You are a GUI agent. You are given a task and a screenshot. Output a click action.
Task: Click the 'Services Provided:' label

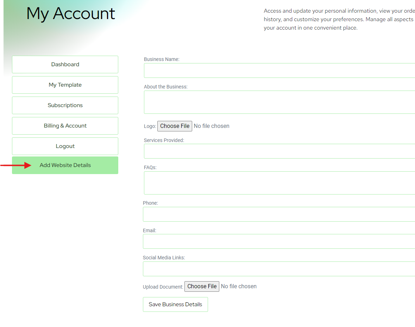click(164, 140)
